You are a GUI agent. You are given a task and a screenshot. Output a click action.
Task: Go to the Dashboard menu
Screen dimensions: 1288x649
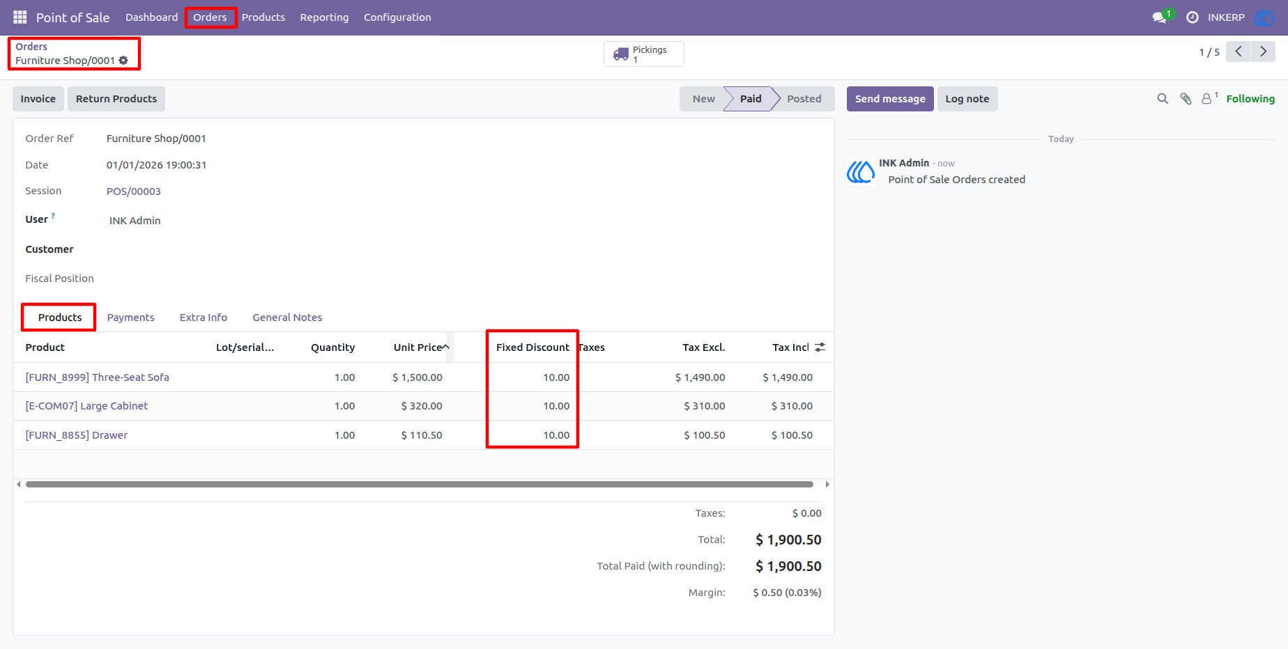click(151, 17)
